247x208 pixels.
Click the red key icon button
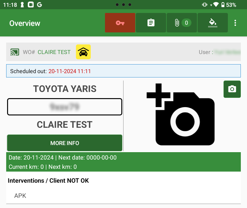click(x=120, y=23)
